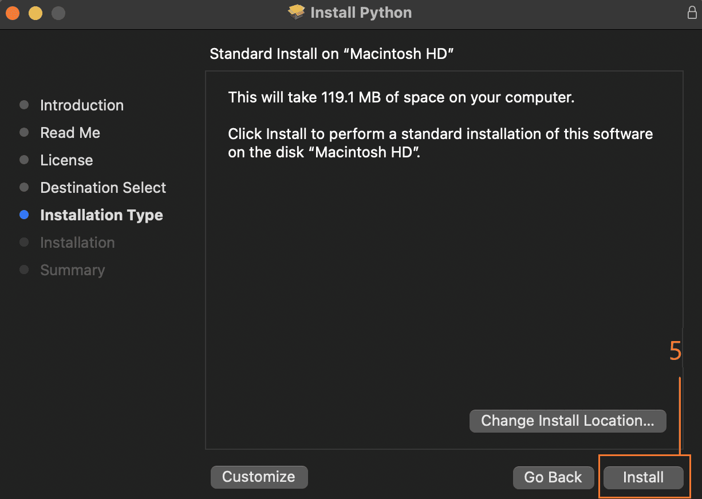Screen dimensions: 702x499
Task: Click the Install button
Action: 643,477
